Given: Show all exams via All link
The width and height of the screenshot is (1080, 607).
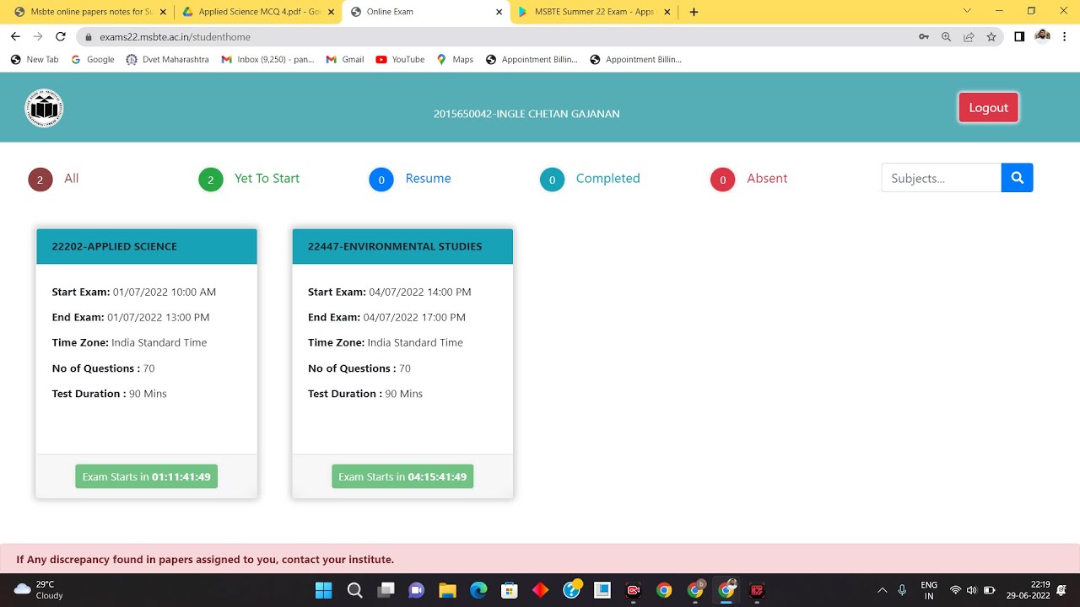Looking at the screenshot, I should (72, 179).
